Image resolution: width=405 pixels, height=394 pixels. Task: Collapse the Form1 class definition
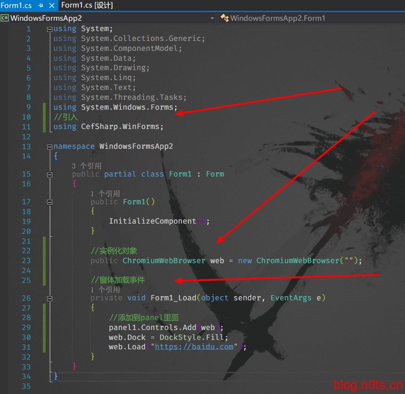pos(49,174)
